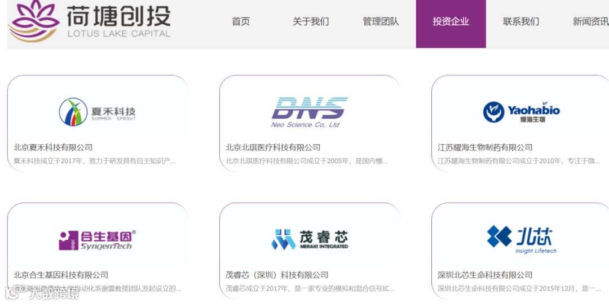Open the 首页 nav item

(241, 22)
